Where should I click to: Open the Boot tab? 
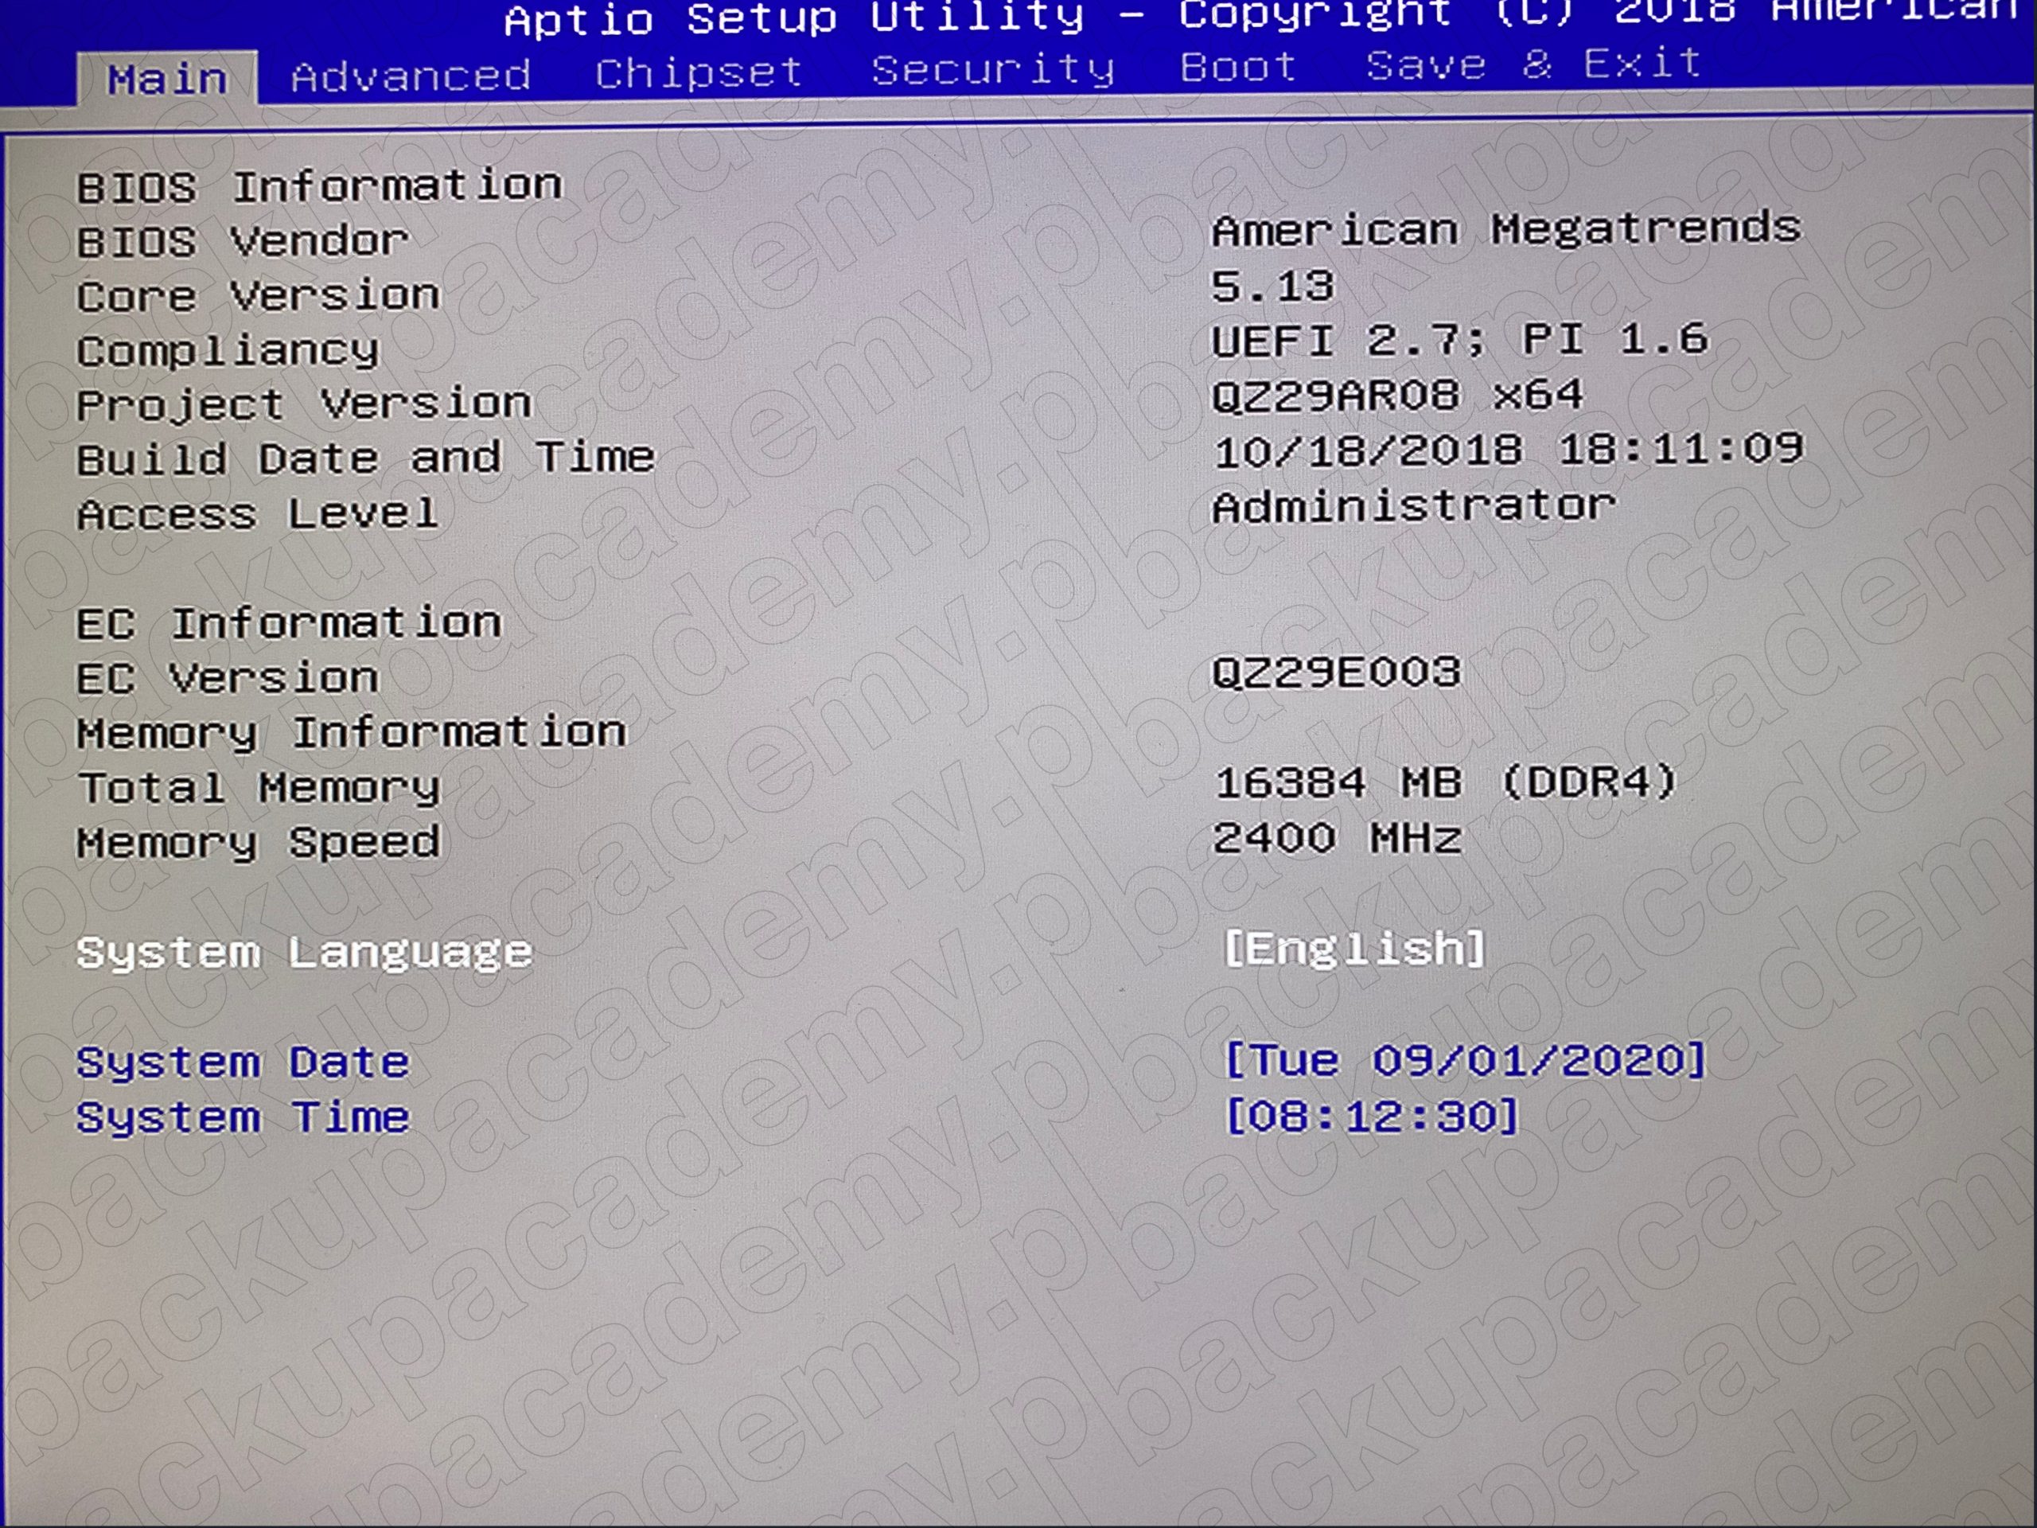coord(1239,66)
